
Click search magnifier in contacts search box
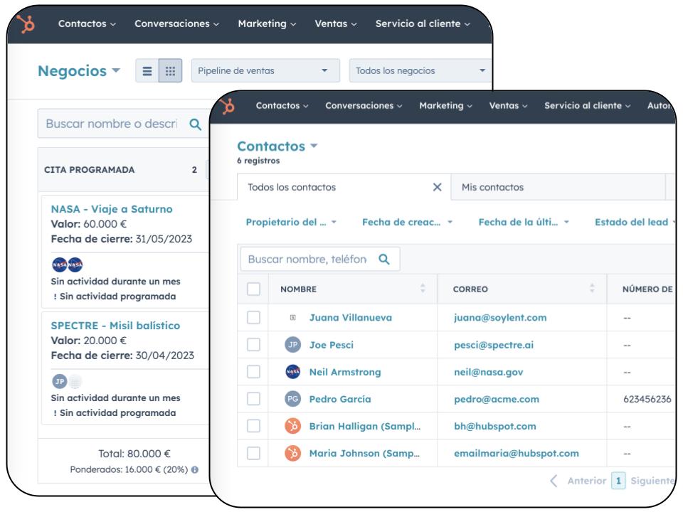pyautogui.click(x=383, y=260)
